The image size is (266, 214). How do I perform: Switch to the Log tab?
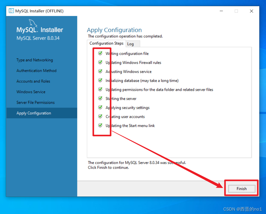(133, 44)
